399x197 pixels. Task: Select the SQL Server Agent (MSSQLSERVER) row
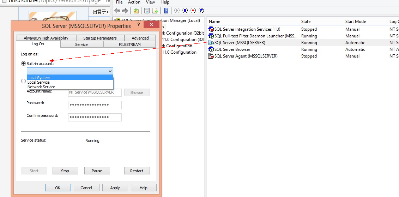(303, 56)
